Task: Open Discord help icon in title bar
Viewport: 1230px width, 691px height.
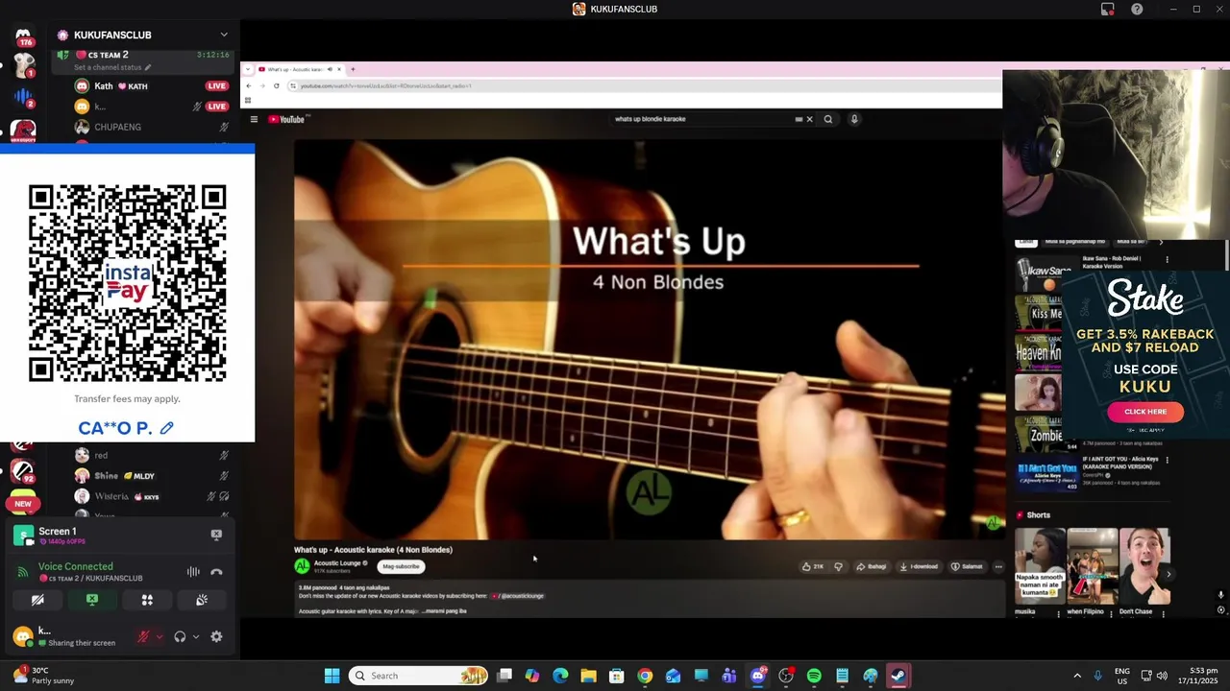Action: tap(1137, 9)
